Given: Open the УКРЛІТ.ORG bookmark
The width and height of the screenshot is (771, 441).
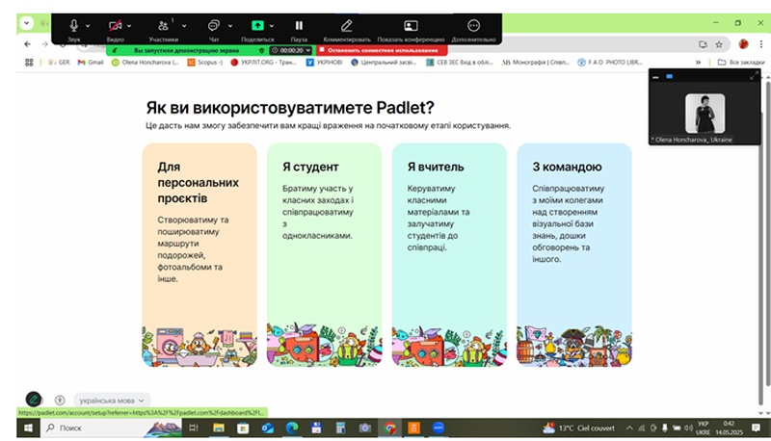Looking at the screenshot, I should pos(263,63).
